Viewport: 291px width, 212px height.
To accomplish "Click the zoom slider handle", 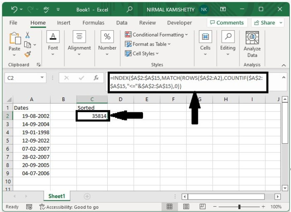I will click(x=239, y=207).
